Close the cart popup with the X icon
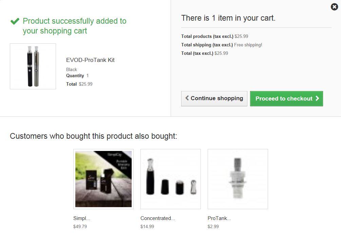This screenshot has height=242, width=341. tap(334, 7)
